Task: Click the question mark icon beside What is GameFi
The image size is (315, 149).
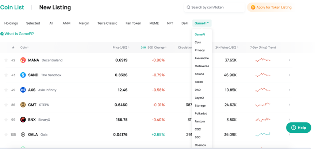Action: pyautogui.click(x=2, y=34)
